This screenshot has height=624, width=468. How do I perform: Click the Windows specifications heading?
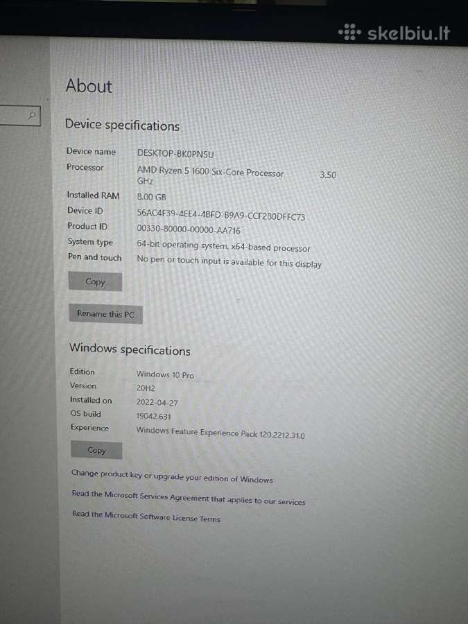(x=130, y=349)
